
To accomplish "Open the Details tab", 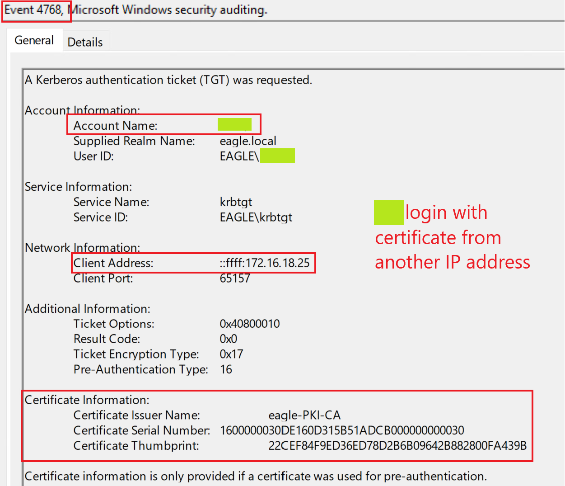I will pos(85,42).
